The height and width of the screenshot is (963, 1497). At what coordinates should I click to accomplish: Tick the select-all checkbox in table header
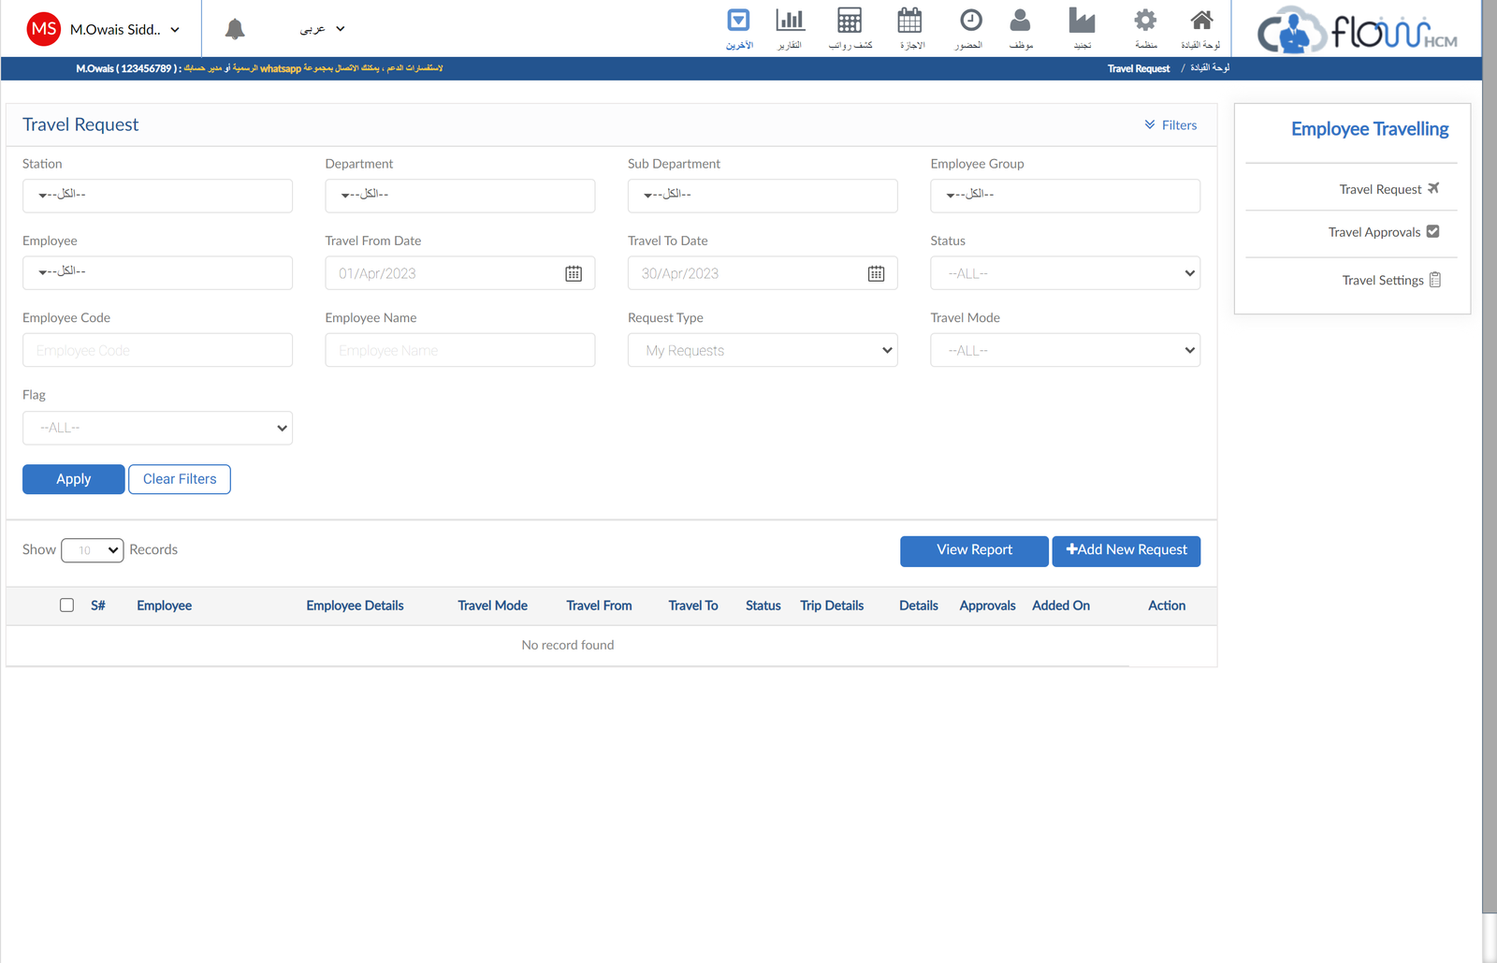coord(66,606)
